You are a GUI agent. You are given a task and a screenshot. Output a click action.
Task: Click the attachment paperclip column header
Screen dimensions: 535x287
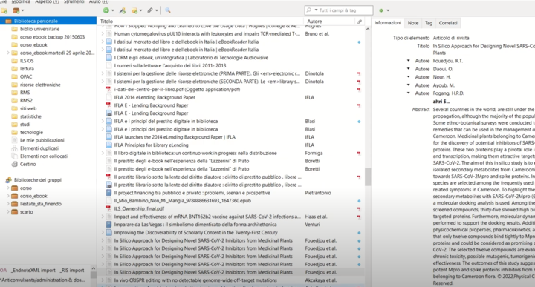click(360, 22)
